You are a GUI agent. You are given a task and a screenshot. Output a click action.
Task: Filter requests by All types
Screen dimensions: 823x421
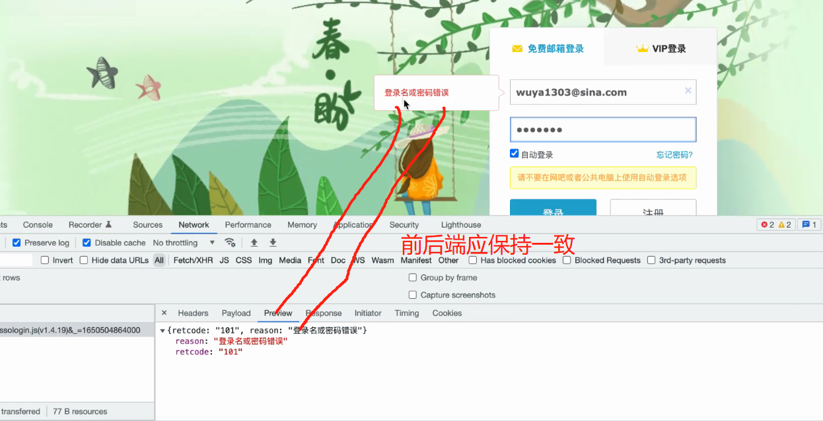(159, 260)
